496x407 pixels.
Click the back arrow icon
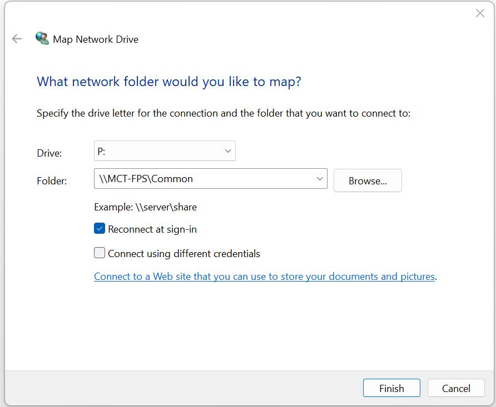(x=17, y=39)
